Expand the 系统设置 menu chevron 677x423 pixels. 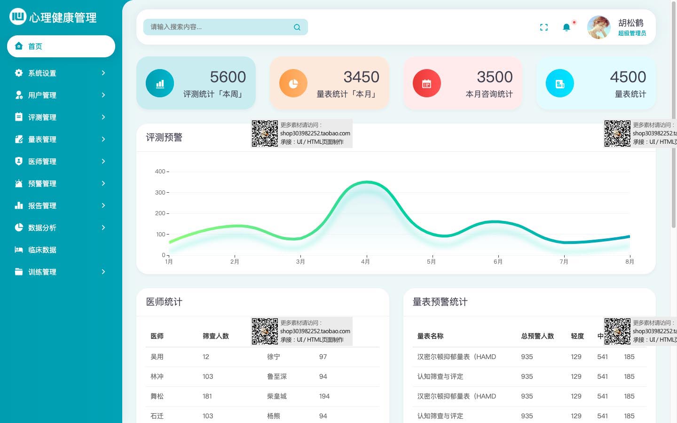coord(103,73)
